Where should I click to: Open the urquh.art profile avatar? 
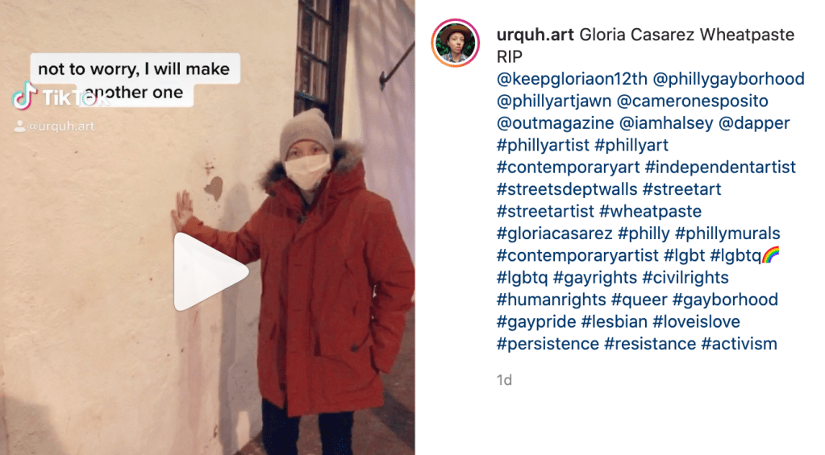pos(455,43)
